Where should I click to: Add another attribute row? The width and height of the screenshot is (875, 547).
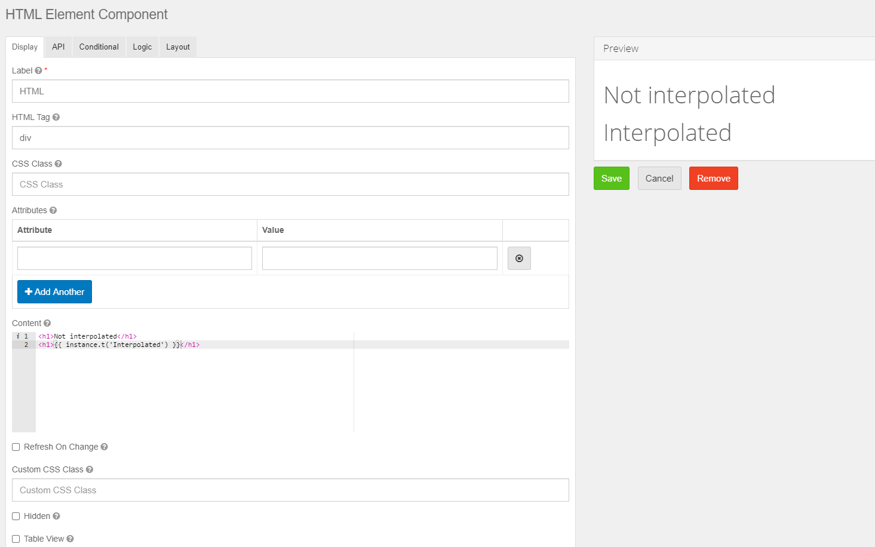tap(54, 291)
